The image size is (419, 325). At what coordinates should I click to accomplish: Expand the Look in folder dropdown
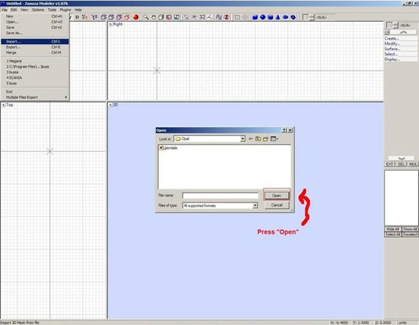(242, 139)
